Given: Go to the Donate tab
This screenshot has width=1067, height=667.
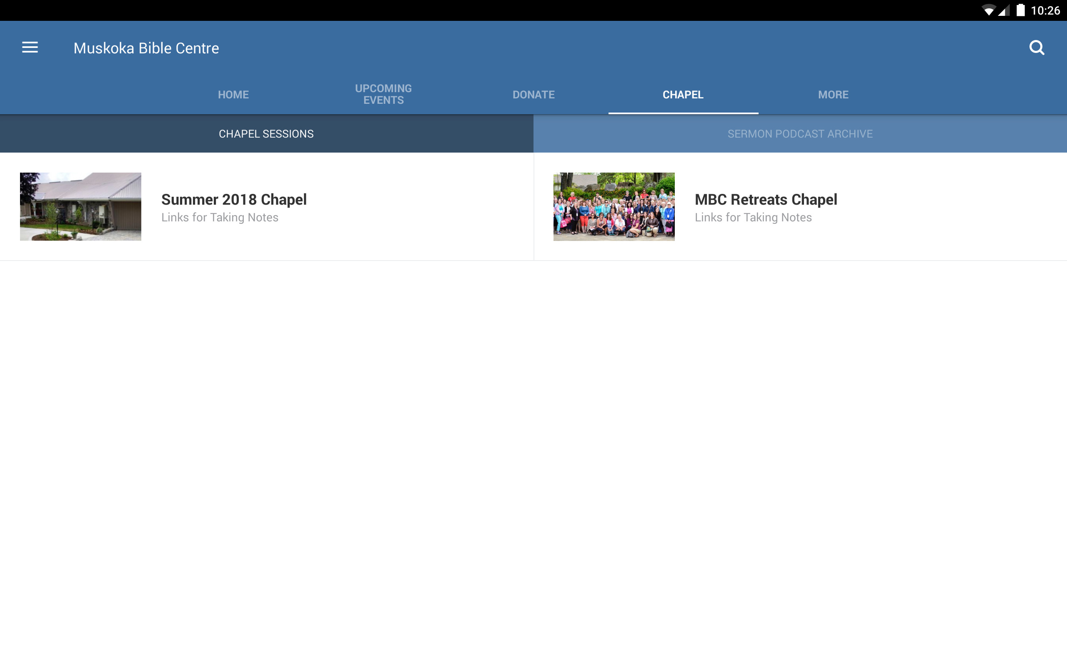Looking at the screenshot, I should (533, 94).
